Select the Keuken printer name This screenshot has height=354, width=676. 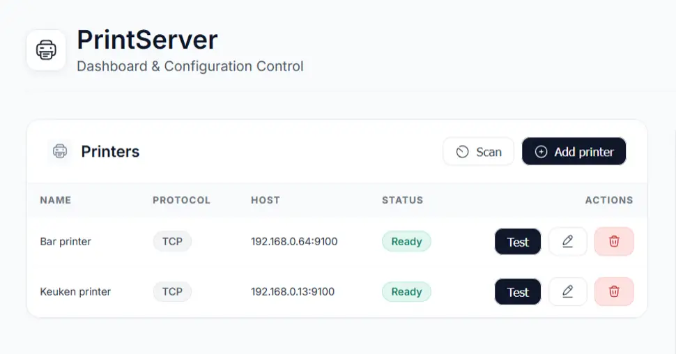[x=75, y=292]
